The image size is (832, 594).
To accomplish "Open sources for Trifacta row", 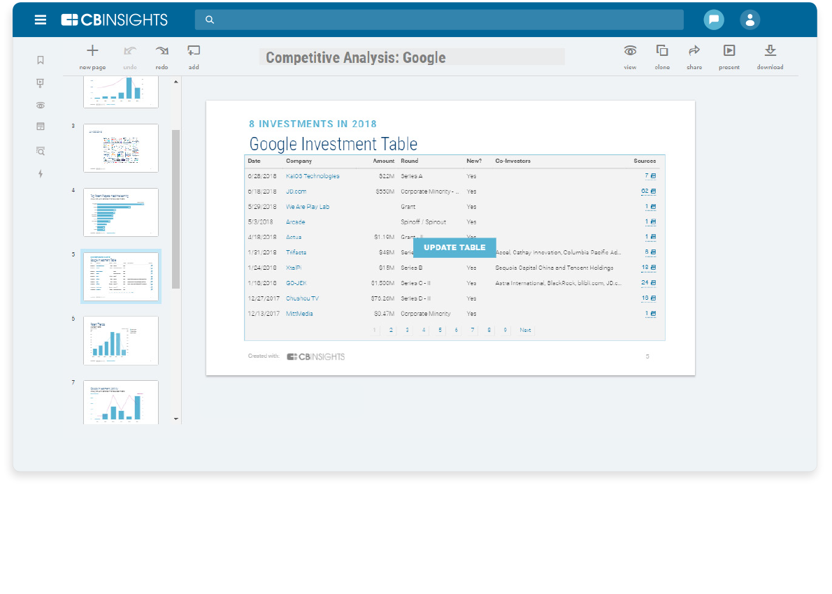I will pos(650,252).
